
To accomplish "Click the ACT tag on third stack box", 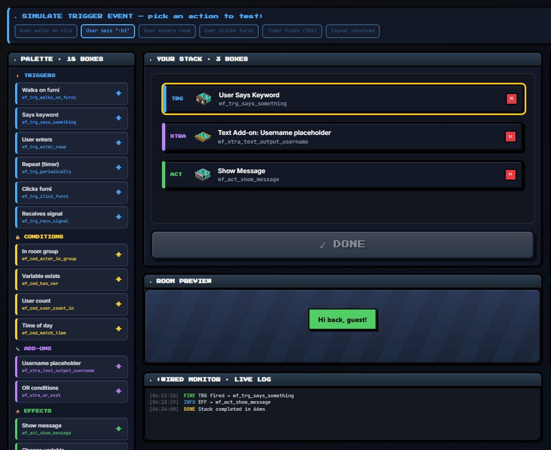I will pos(176,174).
